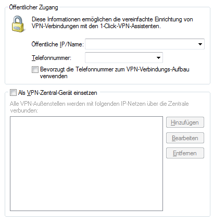Click the word verwenden under the checkbox label

(54, 77)
